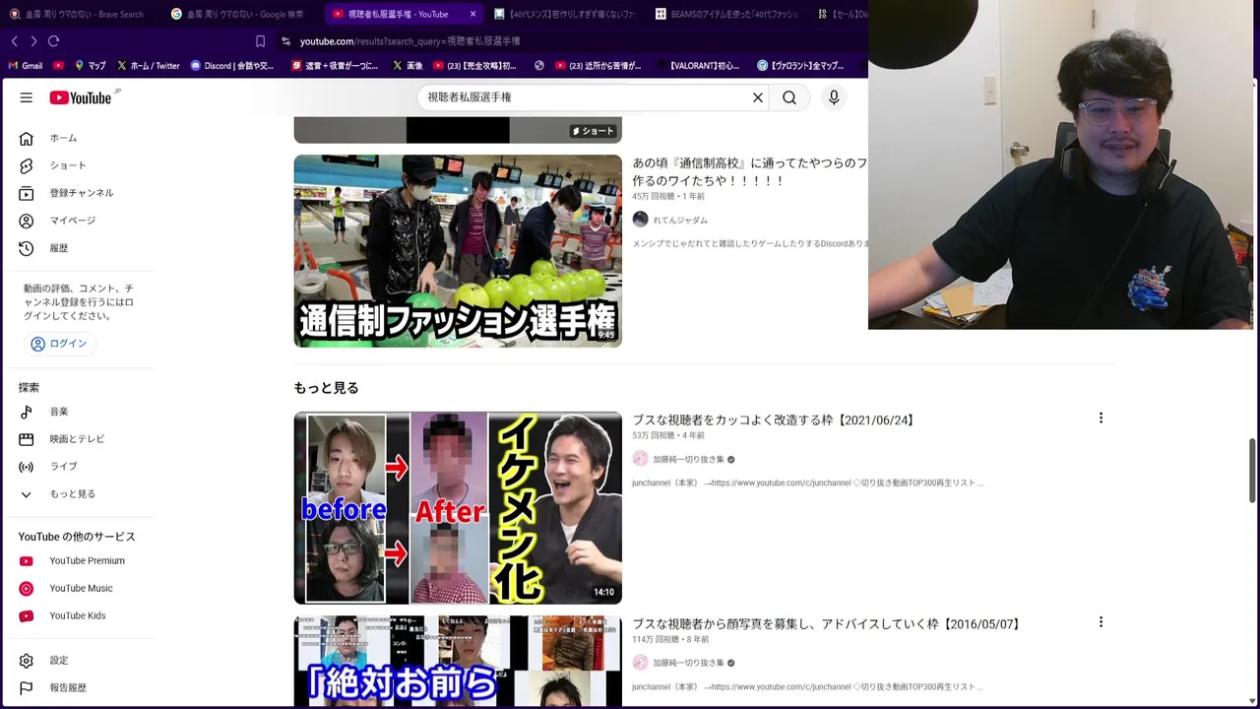Open more options for 2016/05/07 video
Viewport: 1260px width, 709px height.
pos(1101,622)
